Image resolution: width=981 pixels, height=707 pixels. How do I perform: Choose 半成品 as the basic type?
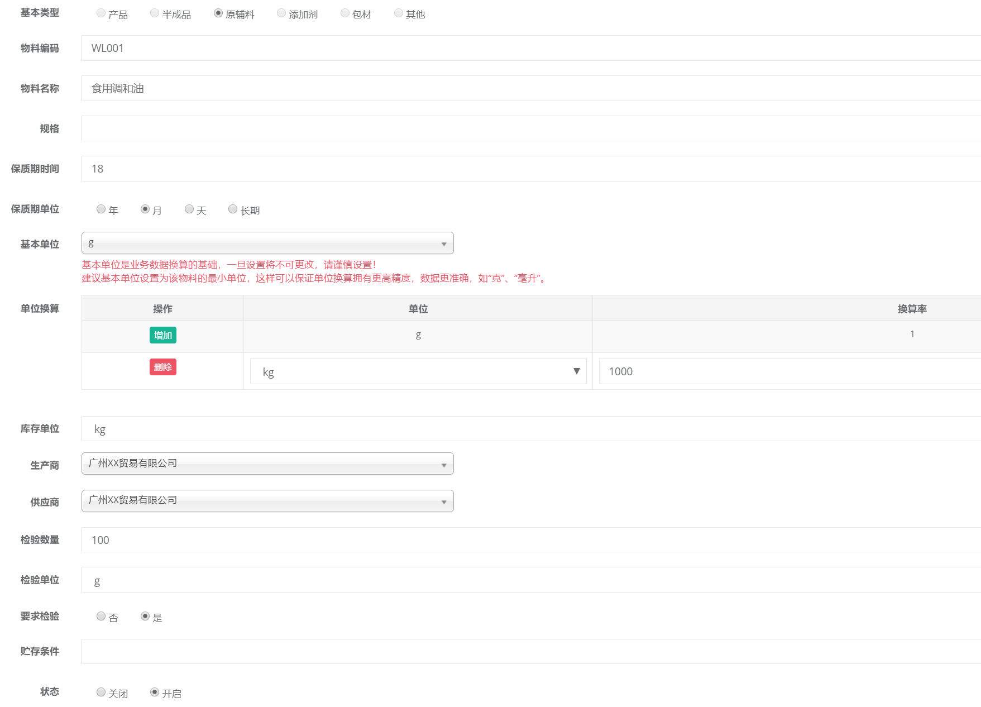point(155,13)
